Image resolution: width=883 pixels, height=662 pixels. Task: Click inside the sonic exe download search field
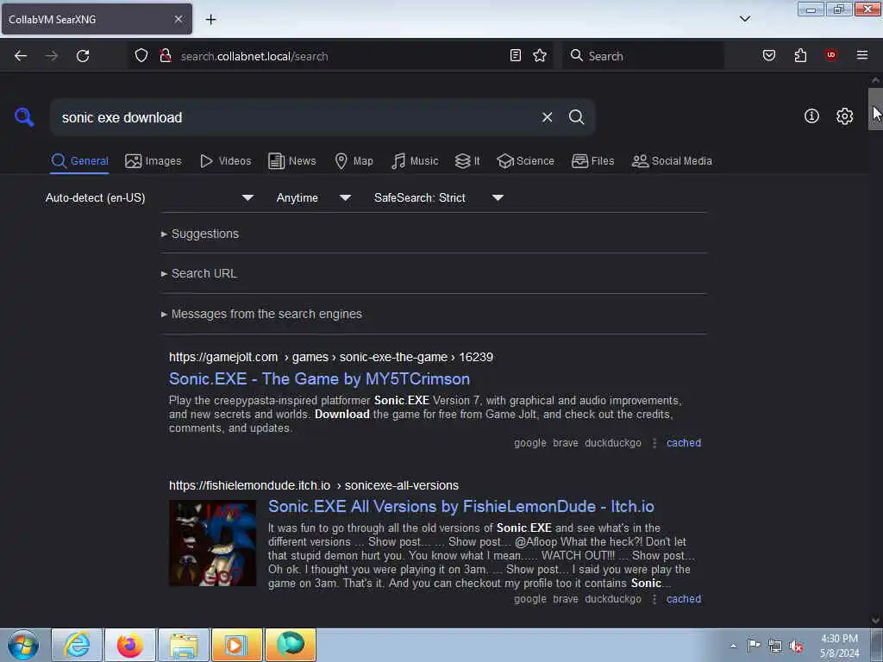tap(296, 117)
